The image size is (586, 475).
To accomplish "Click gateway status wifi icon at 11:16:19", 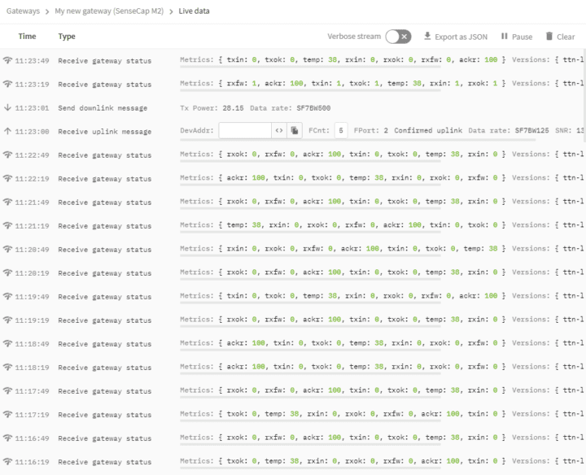I will coord(7,461).
